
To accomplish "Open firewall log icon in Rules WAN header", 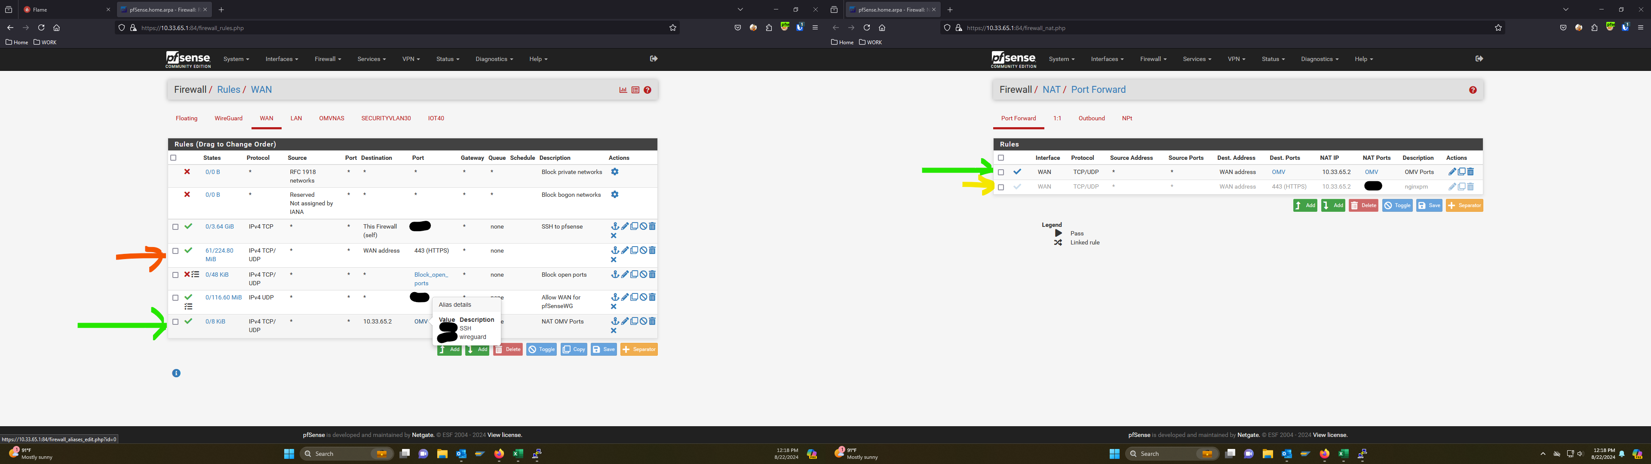I will tap(635, 90).
